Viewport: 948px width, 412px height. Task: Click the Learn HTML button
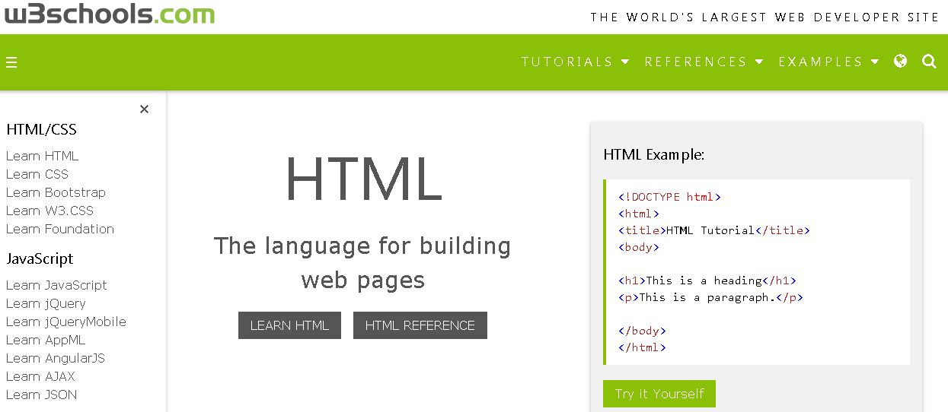click(x=289, y=325)
